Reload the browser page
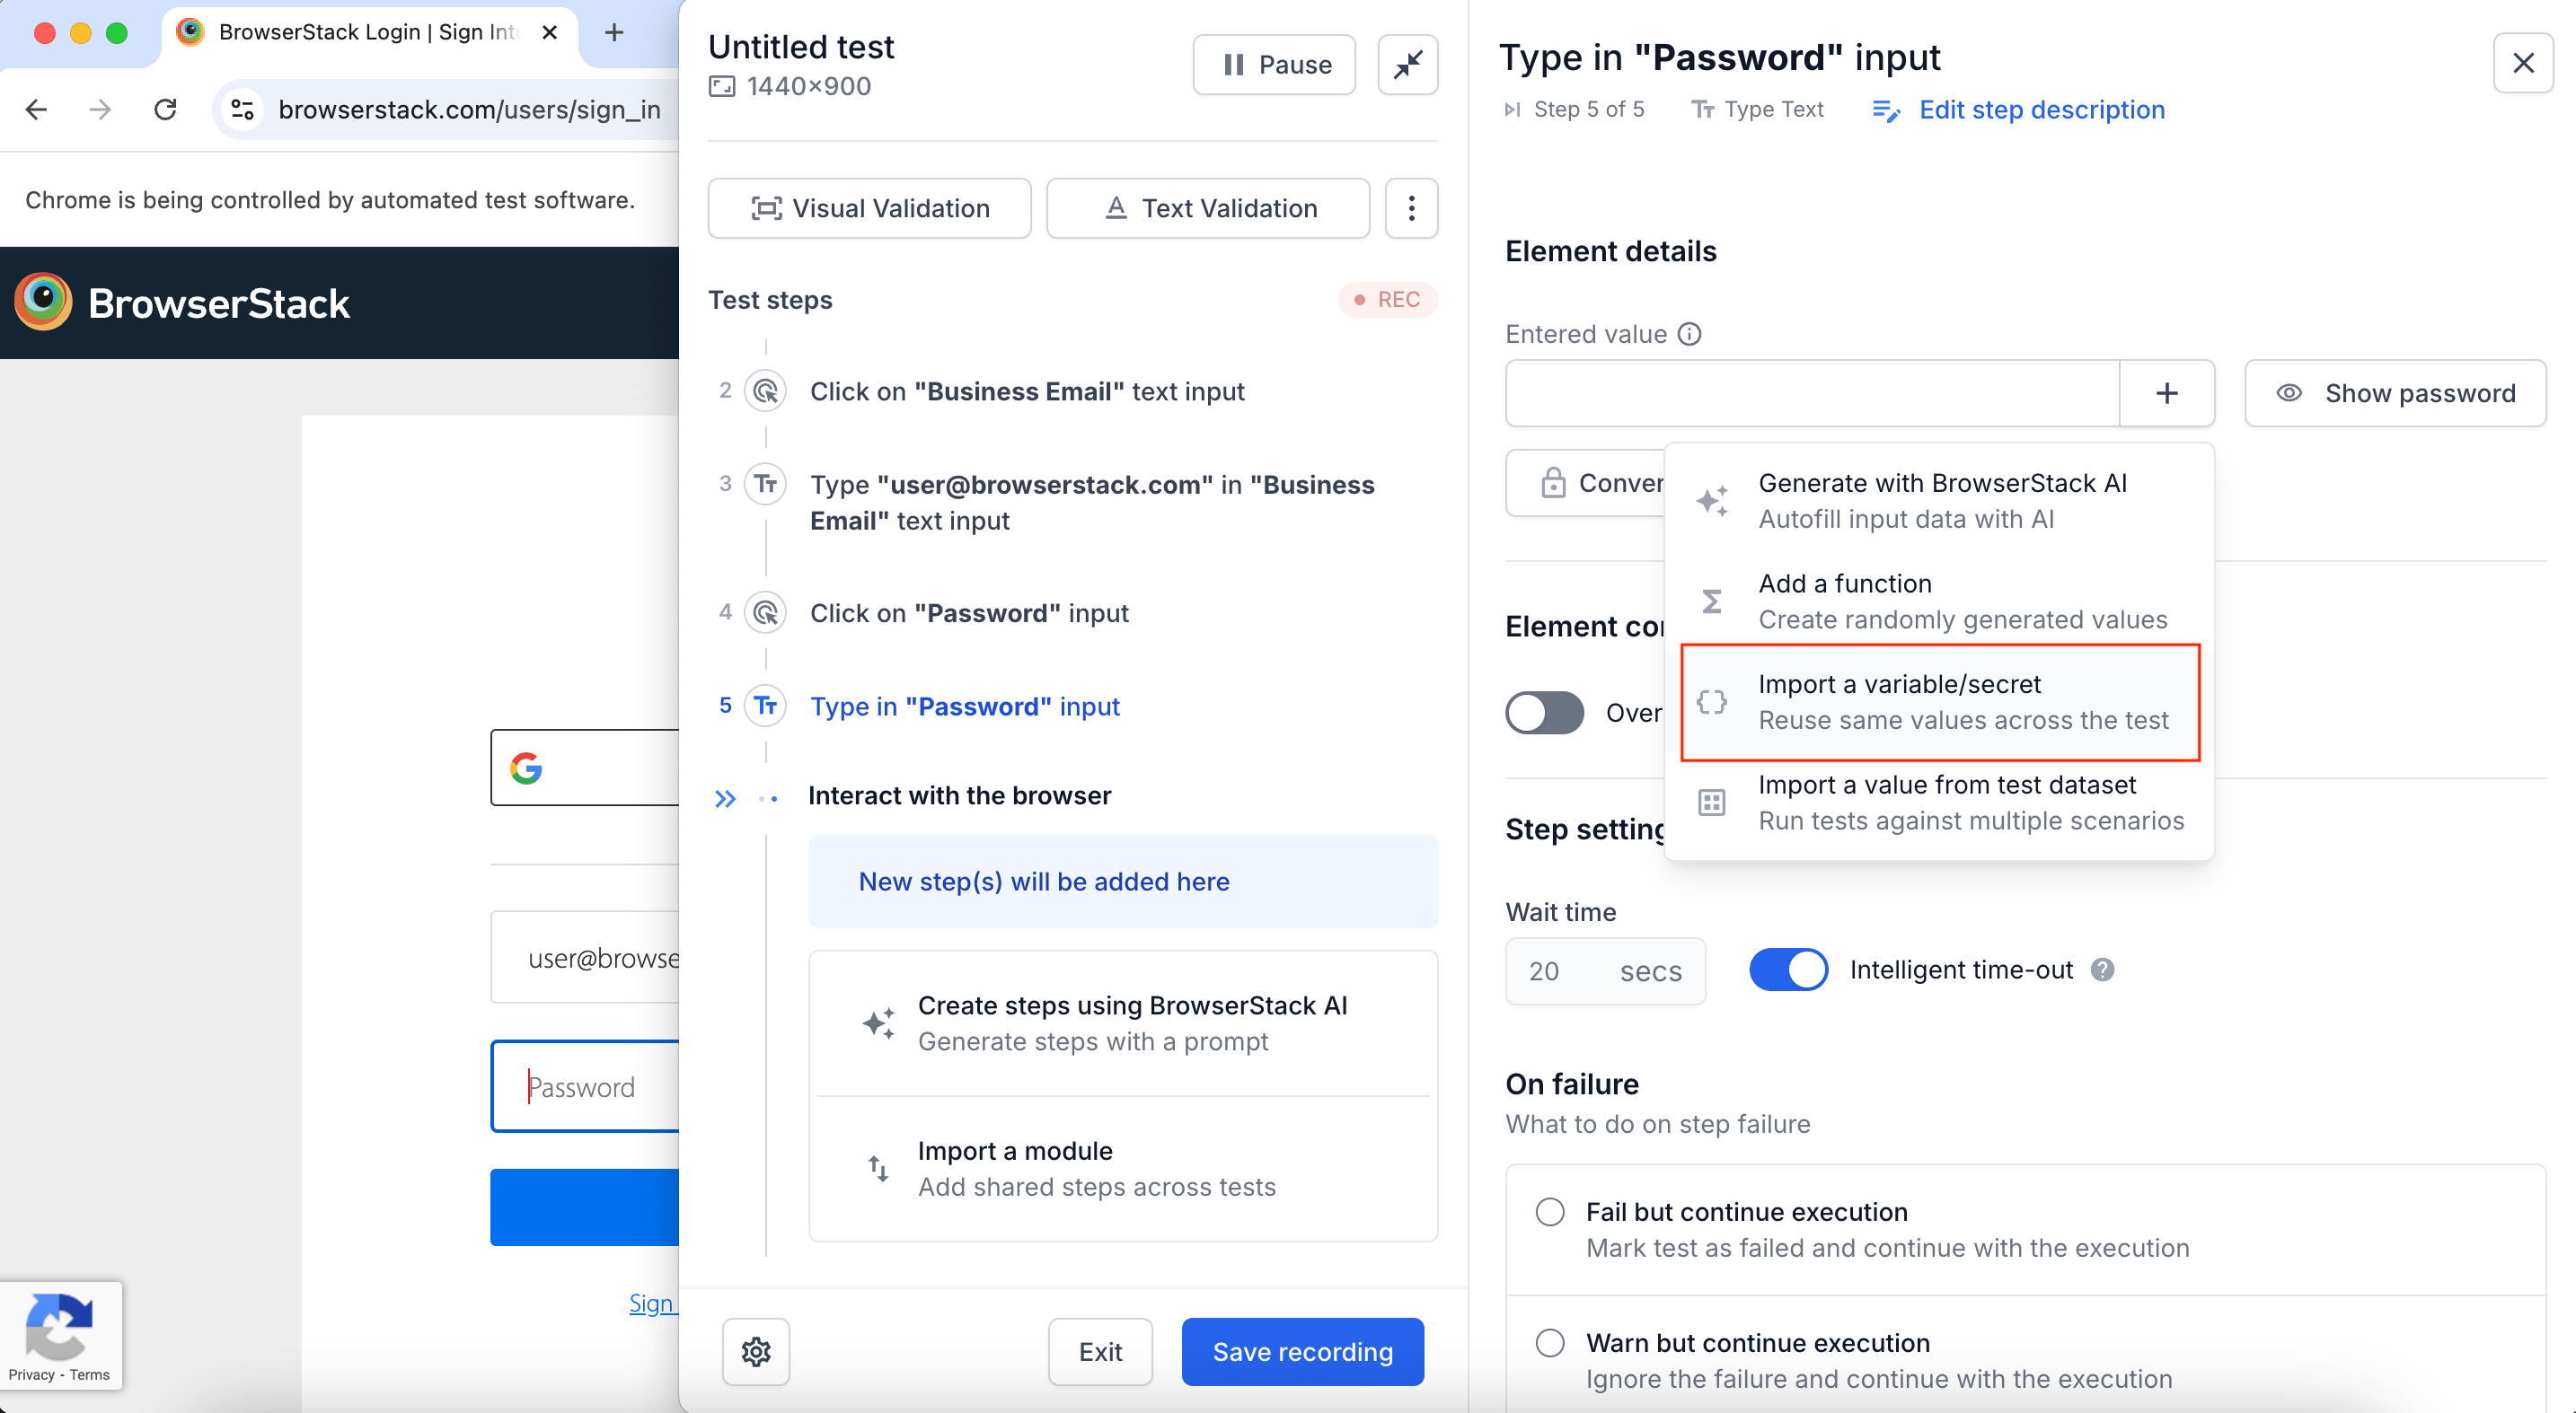The image size is (2576, 1413). [166, 109]
